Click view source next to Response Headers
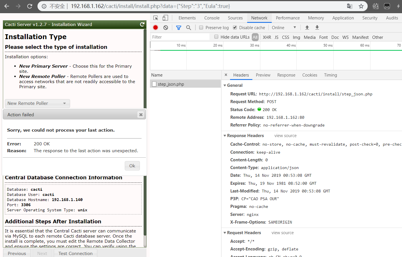Image resolution: width=402 pixels, height=257 pixels. point(285,136)
